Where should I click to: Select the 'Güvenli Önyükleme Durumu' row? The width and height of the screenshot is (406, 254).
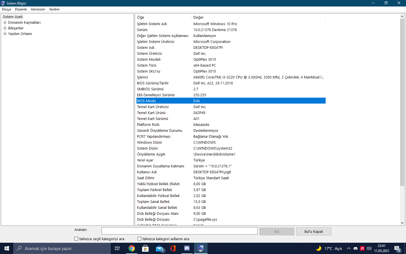(x=231, y=131)
